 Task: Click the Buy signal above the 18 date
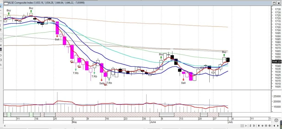tap(31, 8)
